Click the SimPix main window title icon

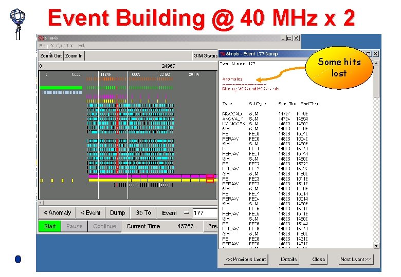click(41, 38)
